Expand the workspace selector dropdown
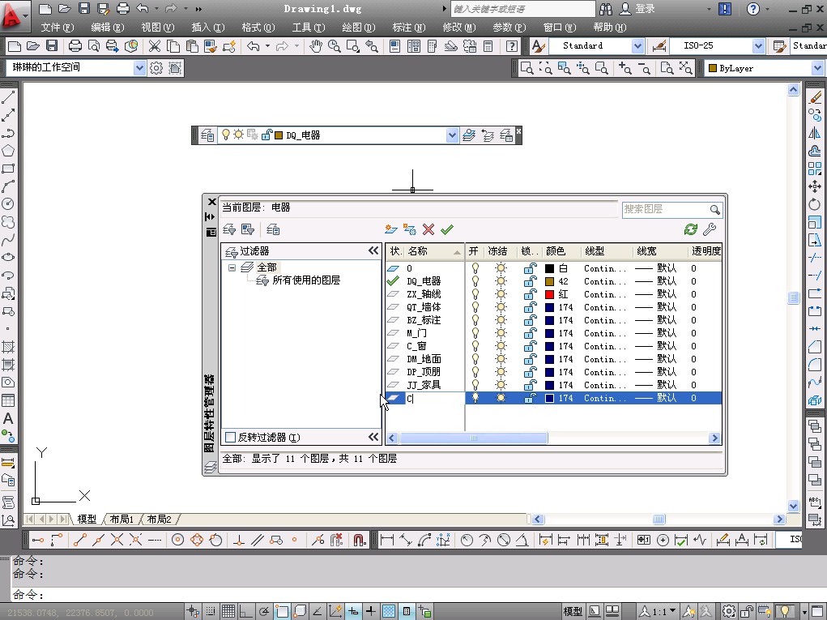This screenshot has height=620, width=827. point(139,68)
